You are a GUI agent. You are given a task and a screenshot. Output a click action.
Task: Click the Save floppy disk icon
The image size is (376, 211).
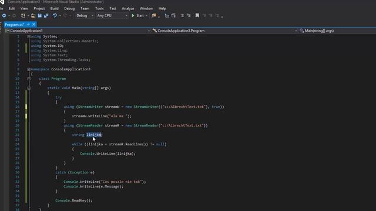click(x=39, y=16)
